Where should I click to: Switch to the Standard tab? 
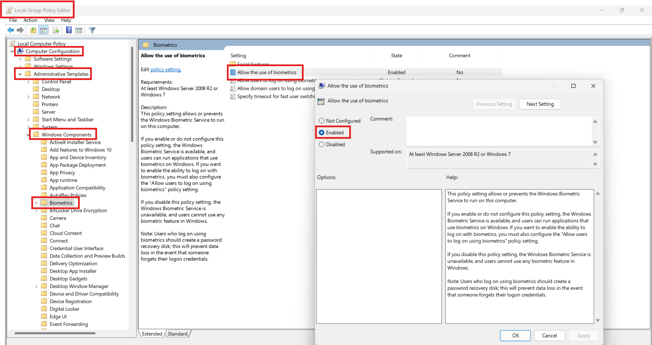click(x=177, y=334)
